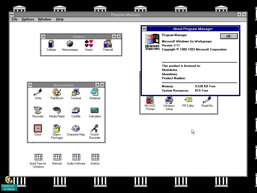Open the Games window control menu
Screen dimensions: 257x193
[44, 36]
